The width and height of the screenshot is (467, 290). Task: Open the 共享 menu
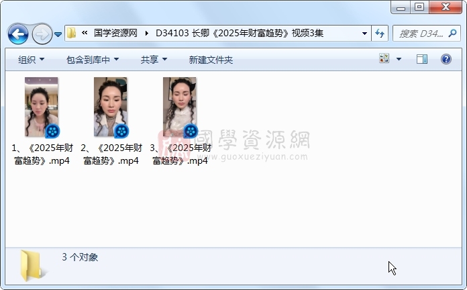(x=154, y=60)
